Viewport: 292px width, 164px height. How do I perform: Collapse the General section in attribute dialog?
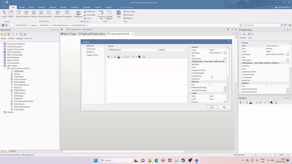190,47
